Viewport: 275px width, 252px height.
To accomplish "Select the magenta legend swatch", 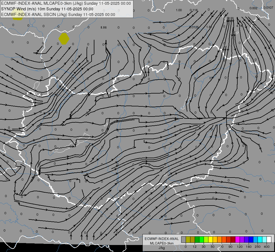I will tap(238, 239).
